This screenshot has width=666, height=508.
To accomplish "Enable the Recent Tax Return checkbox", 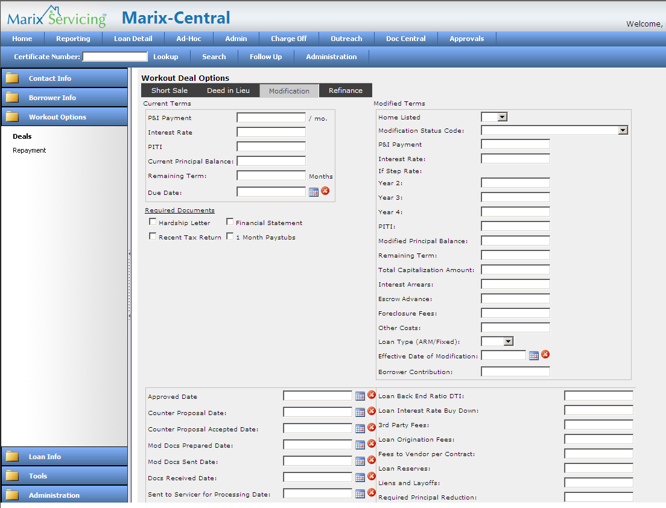I will pyautogui.click(x=153, y=236).
